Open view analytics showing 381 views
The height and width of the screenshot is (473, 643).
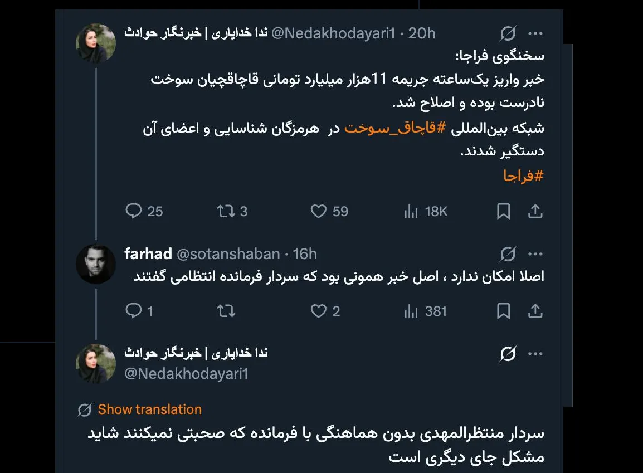pyautogui.click(x=411, y=311)
